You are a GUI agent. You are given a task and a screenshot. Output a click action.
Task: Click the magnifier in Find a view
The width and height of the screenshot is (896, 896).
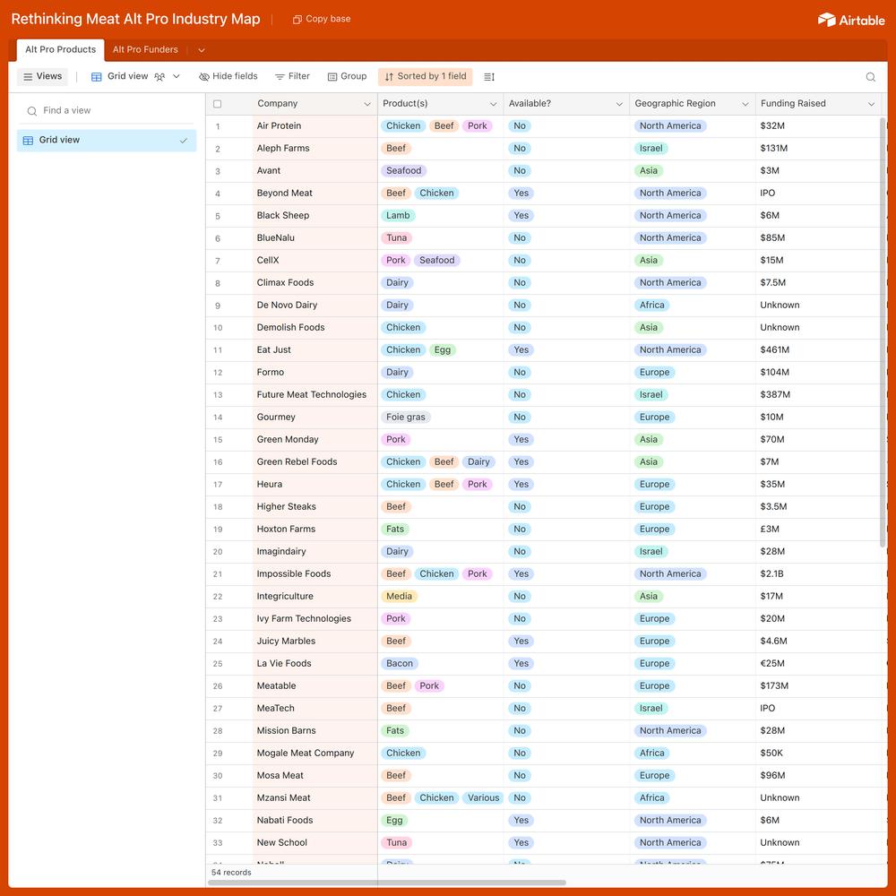coord(32,111)
